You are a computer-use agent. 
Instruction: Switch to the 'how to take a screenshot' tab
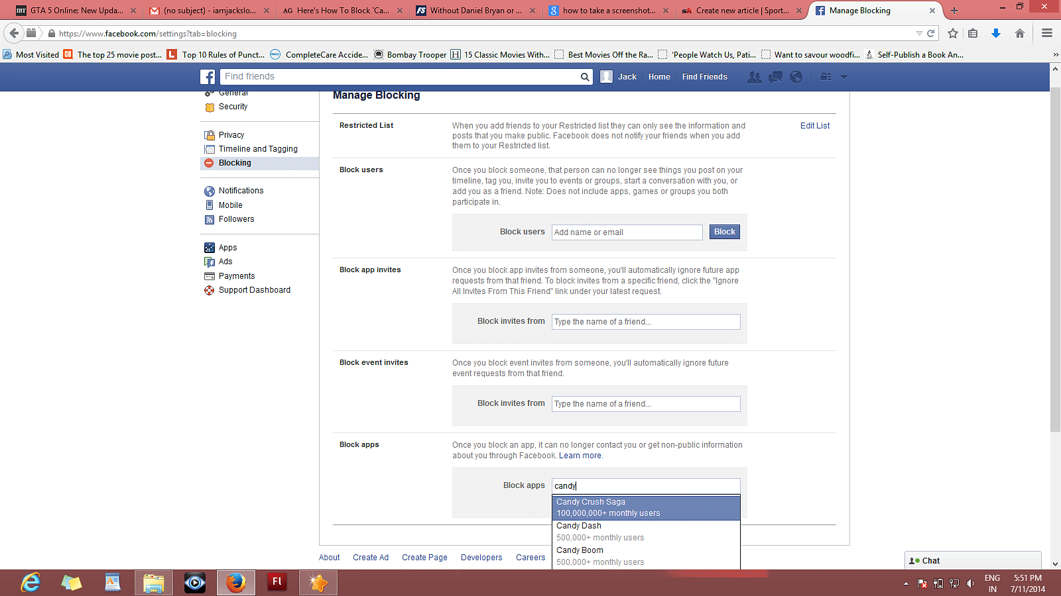click(x=608, y=11)
